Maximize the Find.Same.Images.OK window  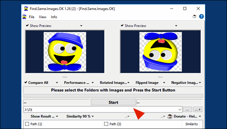(x=185, y=9)
